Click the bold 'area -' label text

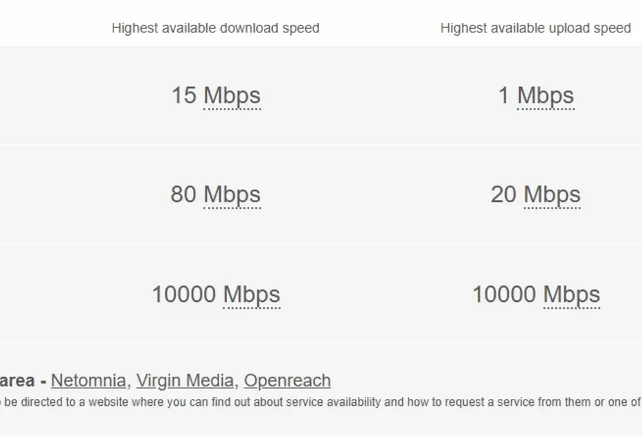point(22,381)
